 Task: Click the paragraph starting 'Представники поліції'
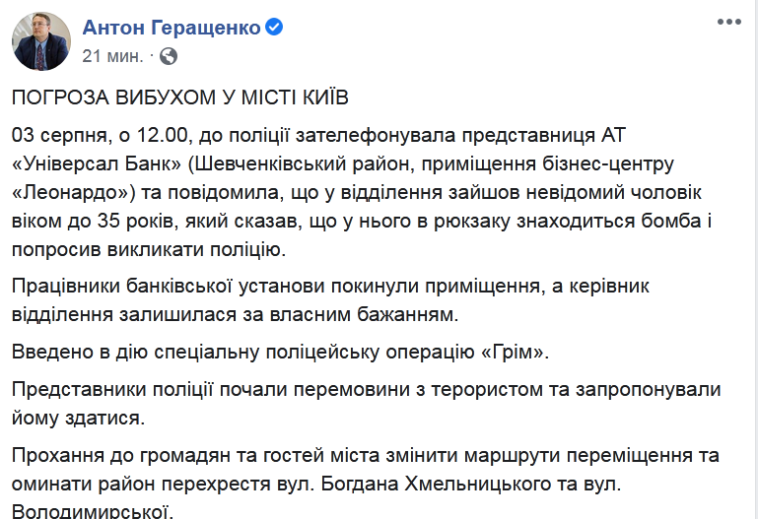point(366,404)
